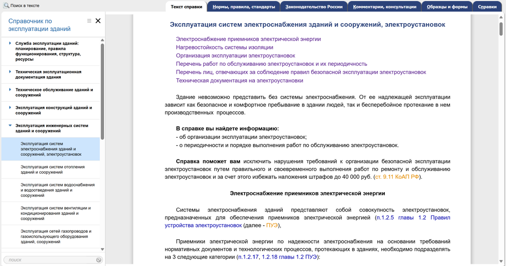Jump to 'Нагревостойкость системы изоляции' section link
The width and height of the screenshot is (506, 266).
tap(224, 47)
